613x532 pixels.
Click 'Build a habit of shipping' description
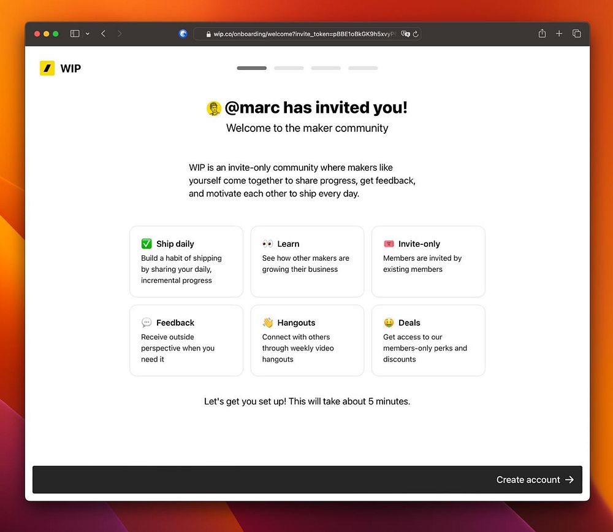181,269
